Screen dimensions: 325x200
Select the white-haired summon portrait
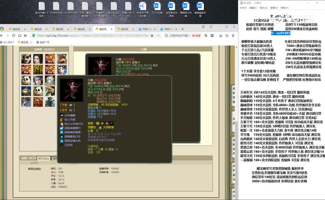[x=50, y=80]
